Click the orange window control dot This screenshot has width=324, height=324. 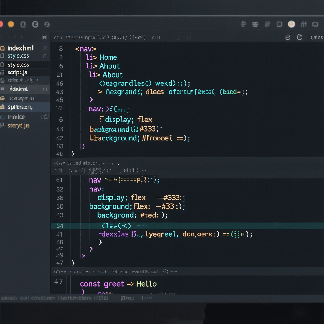click(x=11, y=24)
